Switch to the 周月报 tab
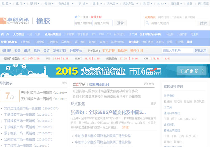210x148 pixels. [x=6, y=51]
